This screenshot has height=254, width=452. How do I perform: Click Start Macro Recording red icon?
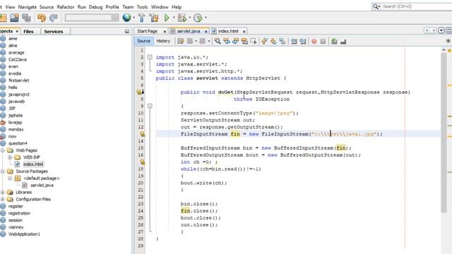coord(314,42)
